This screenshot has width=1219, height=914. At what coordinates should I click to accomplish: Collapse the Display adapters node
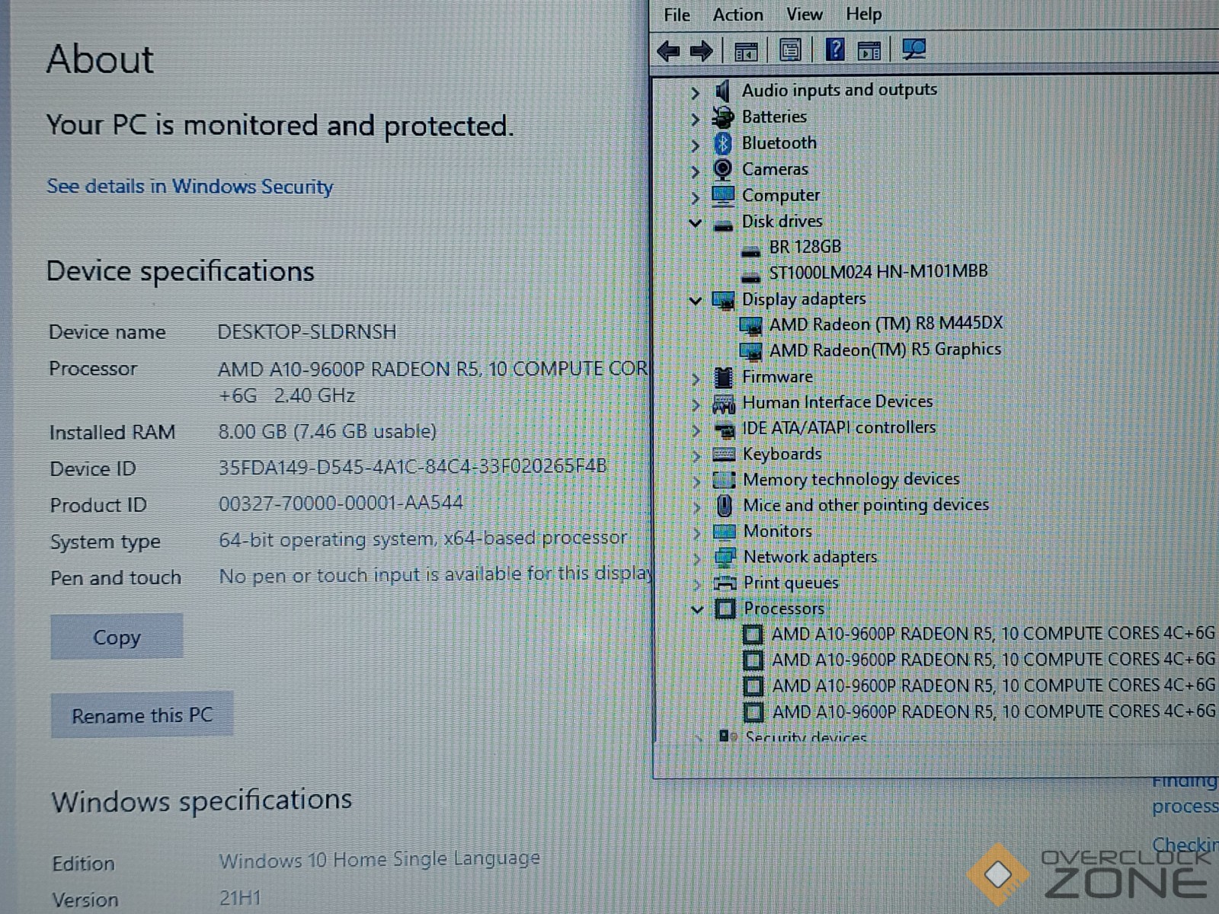pyautogui.click(x=695, y=301)
